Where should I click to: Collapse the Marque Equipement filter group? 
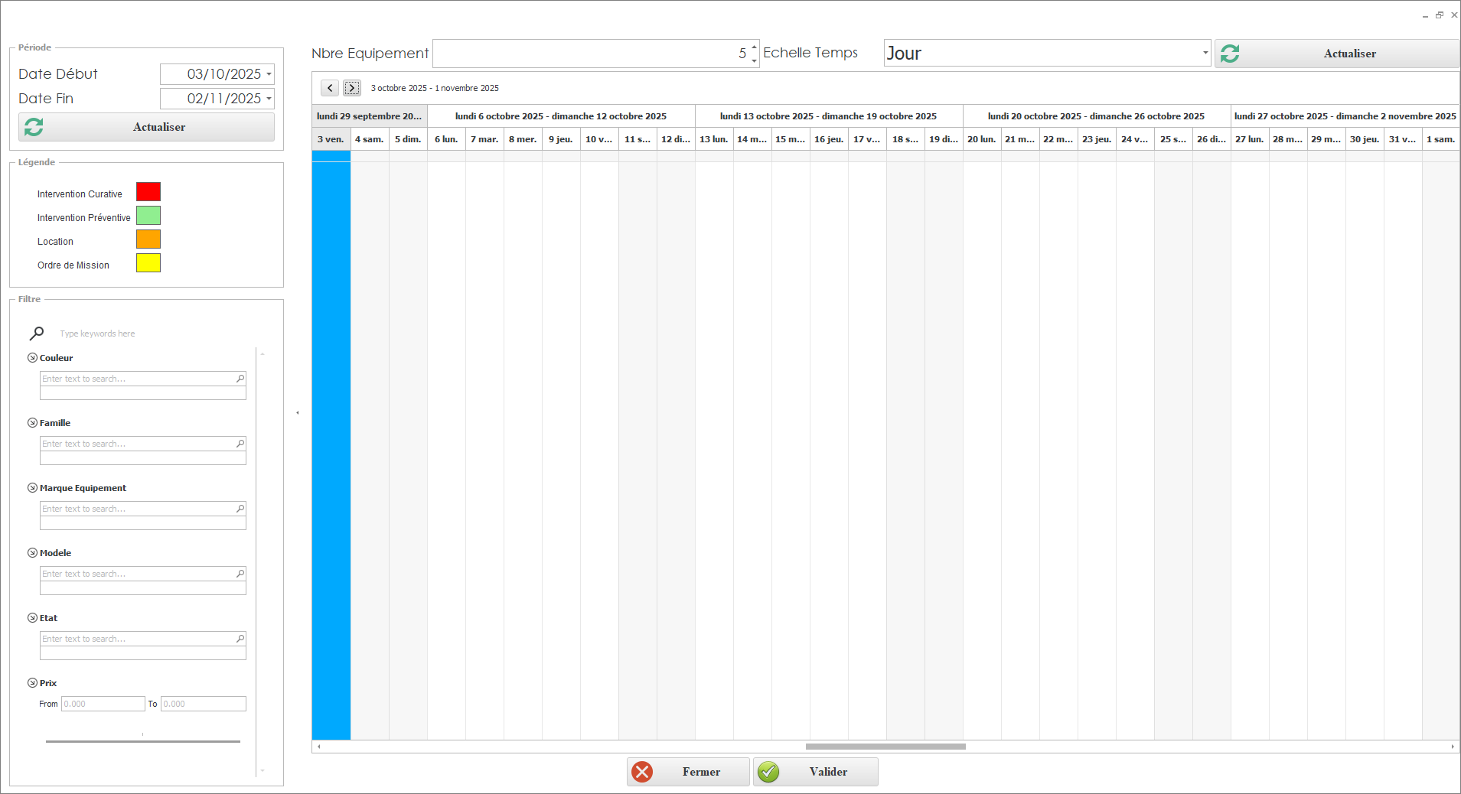(32, 488)
